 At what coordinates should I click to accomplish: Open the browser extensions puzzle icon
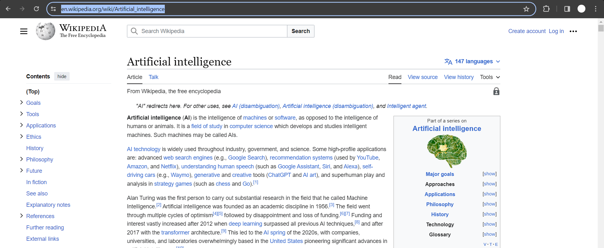[546, 9]
